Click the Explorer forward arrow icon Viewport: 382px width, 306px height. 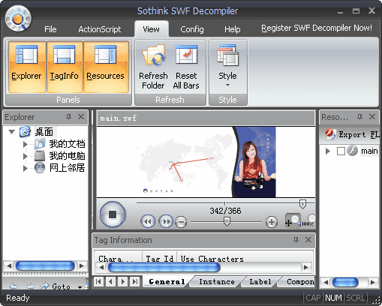coord(30,286)
